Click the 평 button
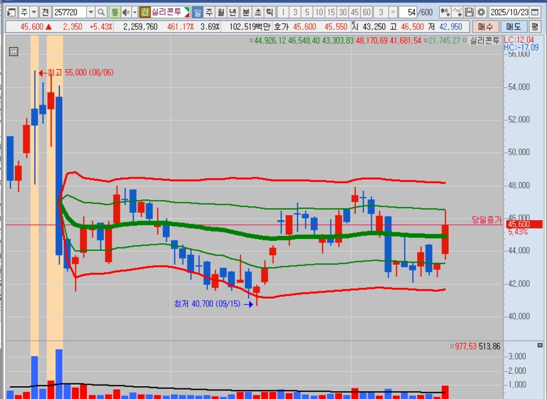Image resolution: width=547 pixels, height=399 pixels. pos(535,27)
